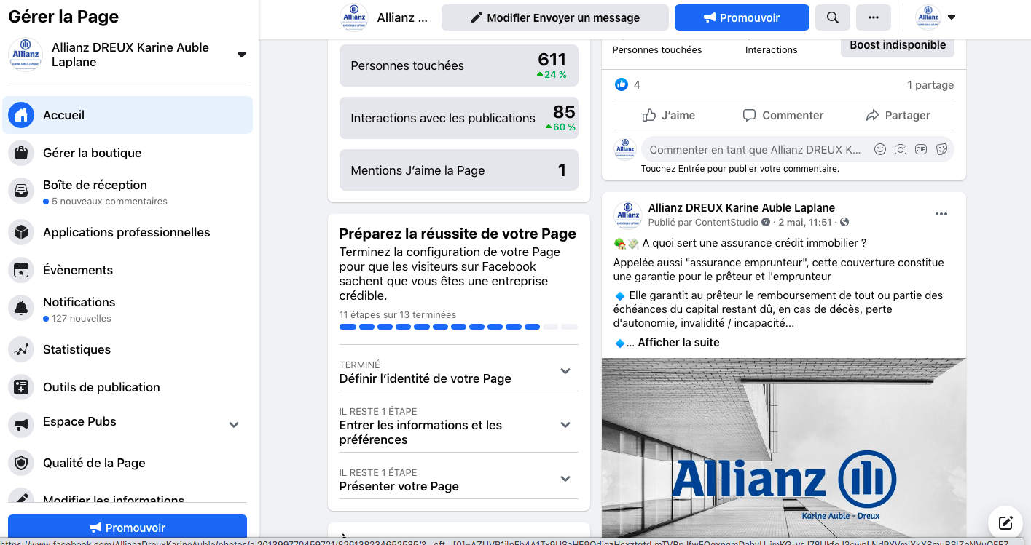1031x545 pixels.
Task: Click the public globe audience icon on post
Action: click(844, 222)
